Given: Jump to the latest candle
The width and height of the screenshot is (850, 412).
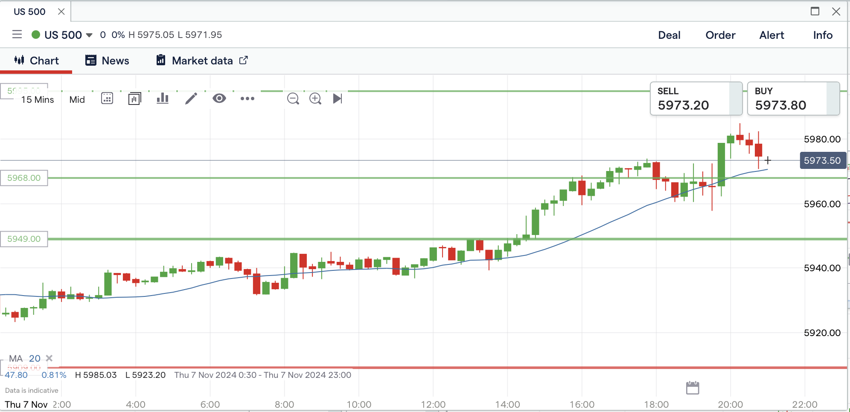Looking at the screenshot, I should [338, 99].
